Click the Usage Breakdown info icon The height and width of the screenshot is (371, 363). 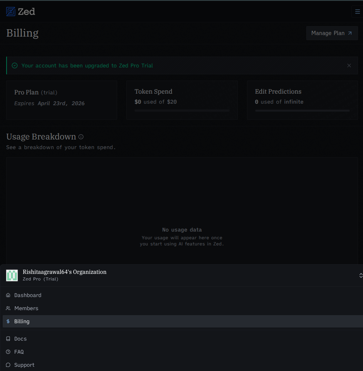(81, 137)
